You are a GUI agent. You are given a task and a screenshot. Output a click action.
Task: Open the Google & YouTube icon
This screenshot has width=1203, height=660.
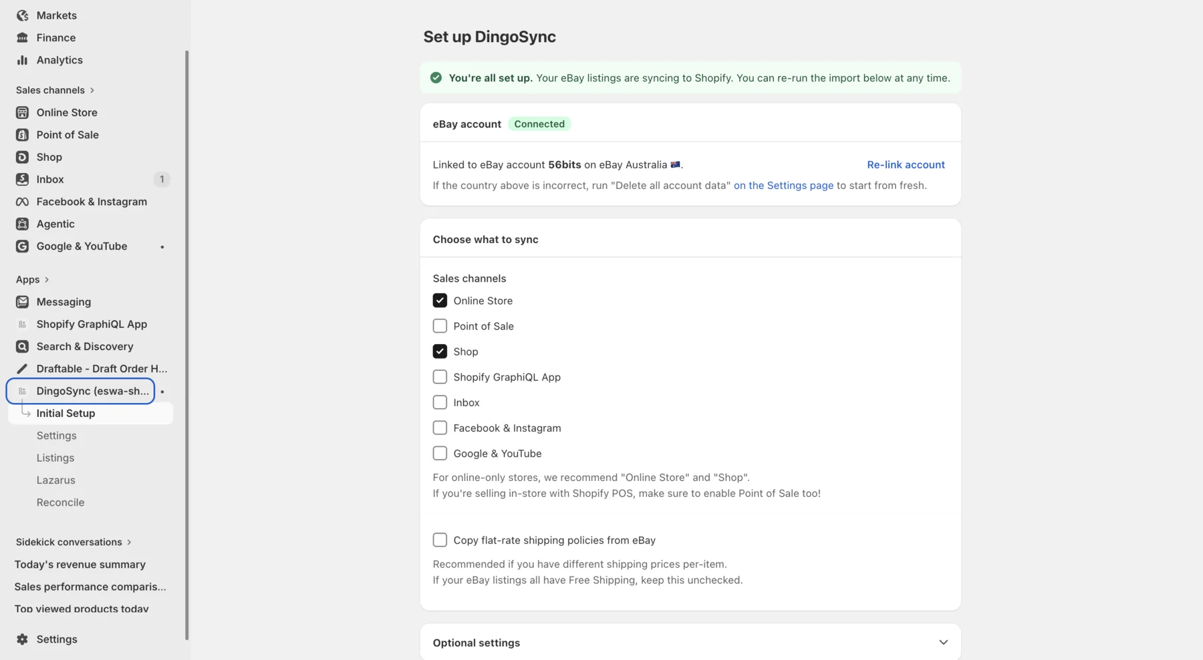click(x=22, y=246)
